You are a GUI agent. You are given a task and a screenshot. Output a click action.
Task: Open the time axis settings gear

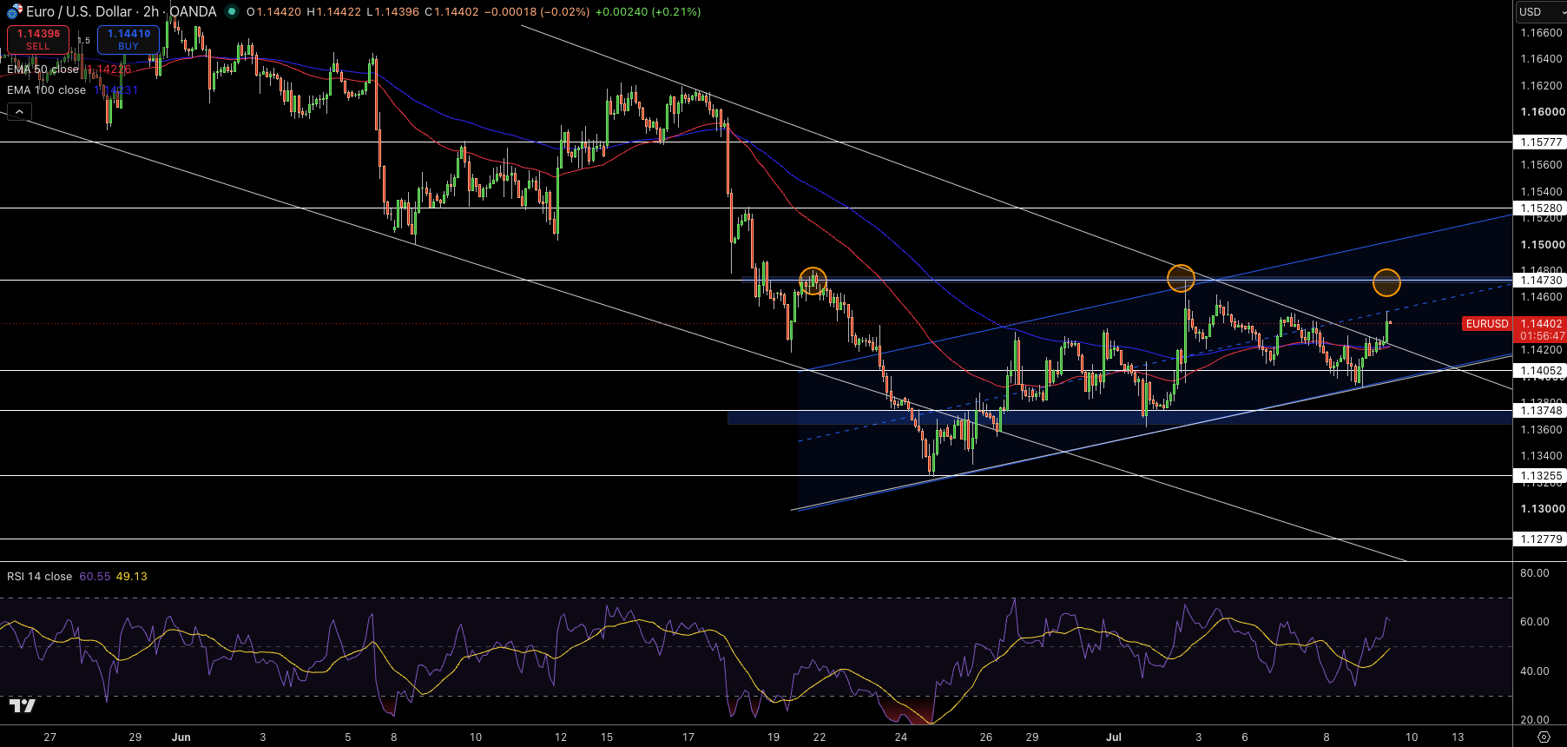[x=1544, y=737]
